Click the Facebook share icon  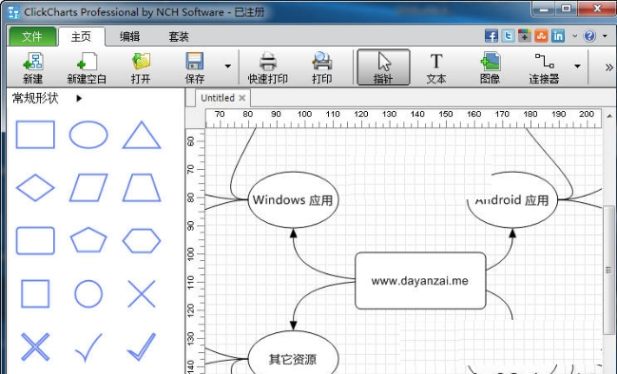click(x=492, y=36)
